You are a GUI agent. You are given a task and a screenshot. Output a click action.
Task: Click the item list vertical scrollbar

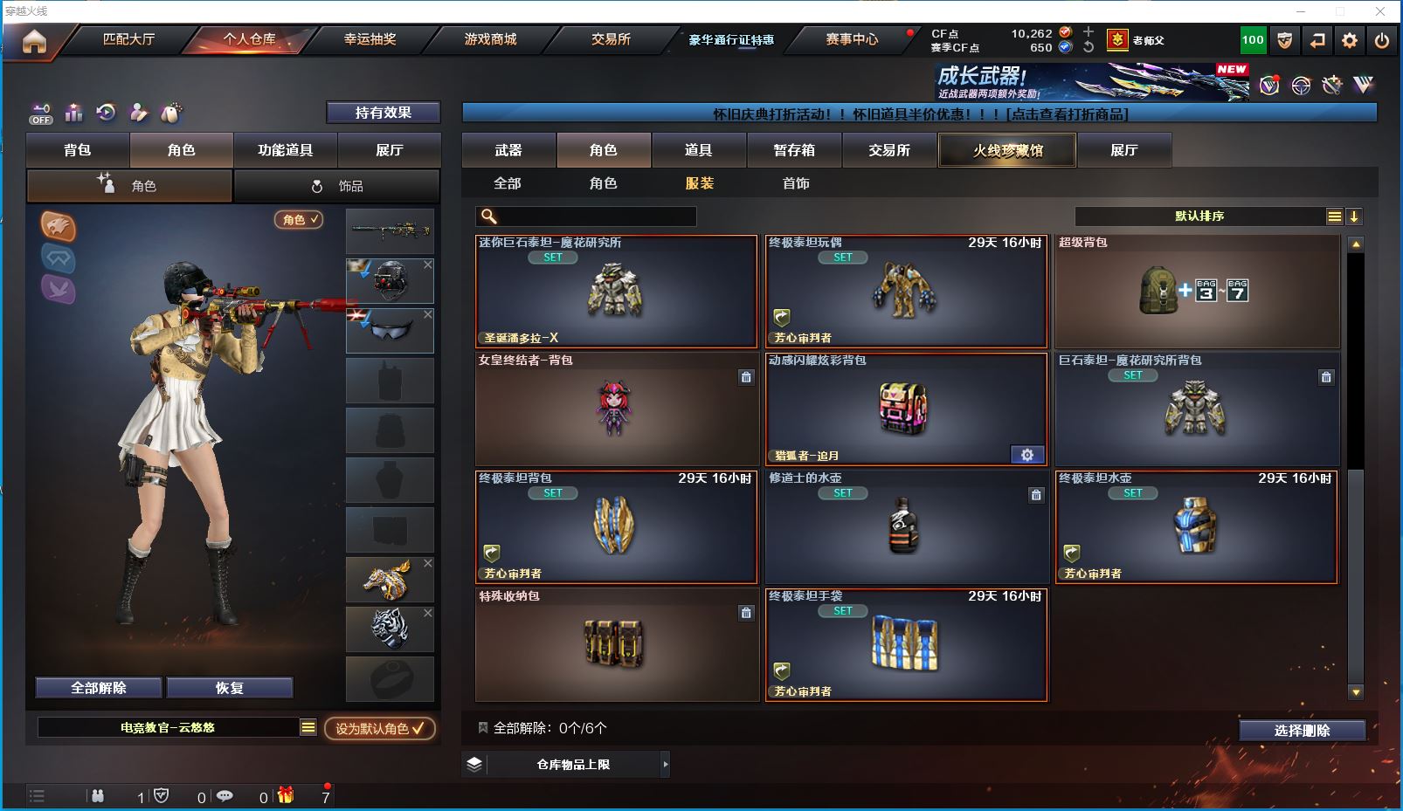(x=1356, y=467)
